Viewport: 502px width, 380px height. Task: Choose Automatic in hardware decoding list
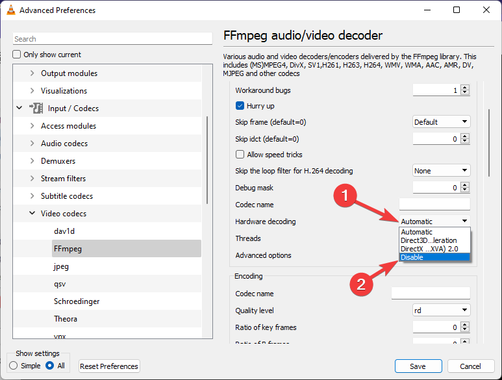434,232
